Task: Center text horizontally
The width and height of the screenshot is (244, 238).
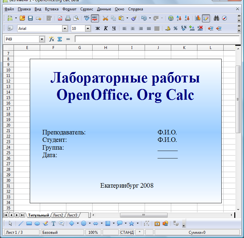Action: [133, 29]
